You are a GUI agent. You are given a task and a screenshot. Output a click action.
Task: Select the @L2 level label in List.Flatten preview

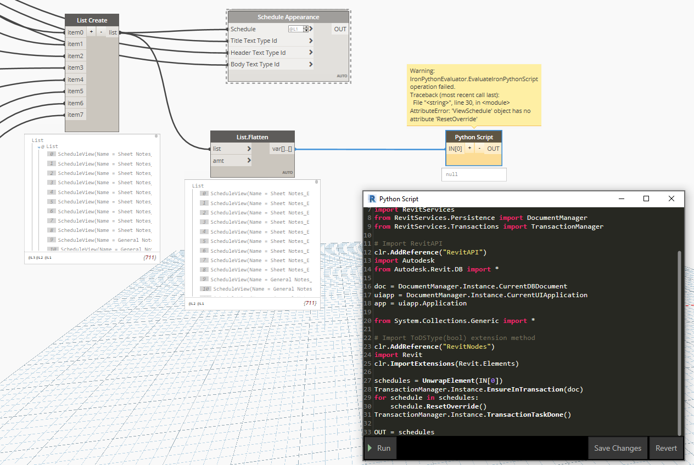(192, 303)
